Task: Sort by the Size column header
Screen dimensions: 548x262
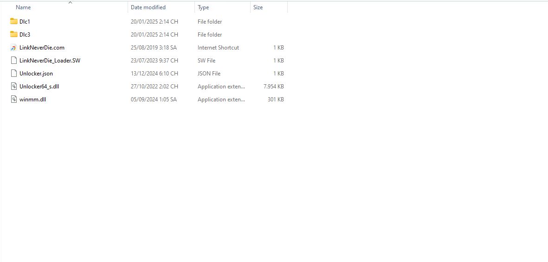Action: pyautogui.click(x=258, y=7)
